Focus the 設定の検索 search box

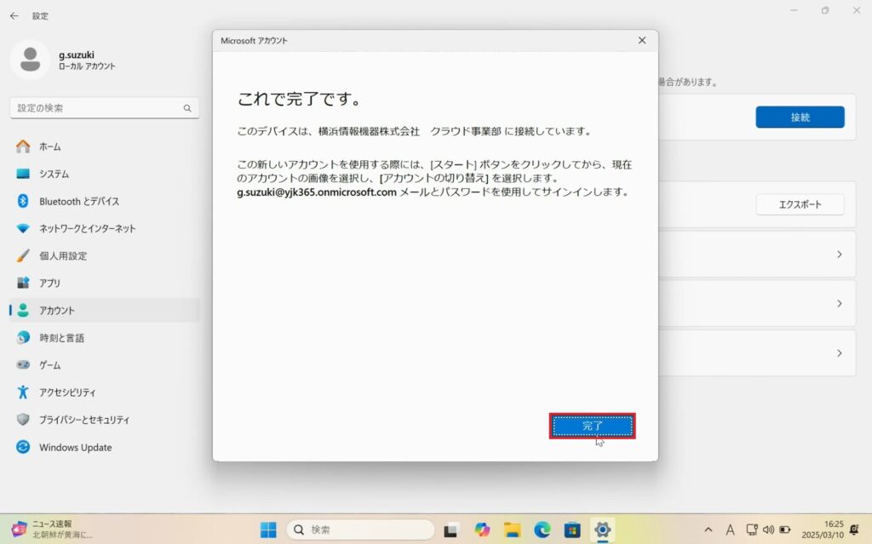pyautogui.click(x=105, y=108)
